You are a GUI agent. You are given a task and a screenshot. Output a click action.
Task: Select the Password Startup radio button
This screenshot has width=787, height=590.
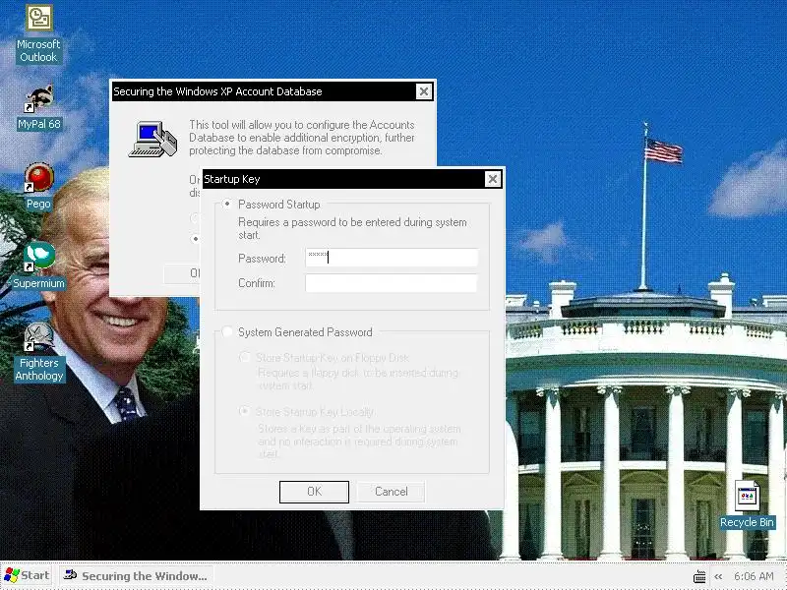coord(227,205)
